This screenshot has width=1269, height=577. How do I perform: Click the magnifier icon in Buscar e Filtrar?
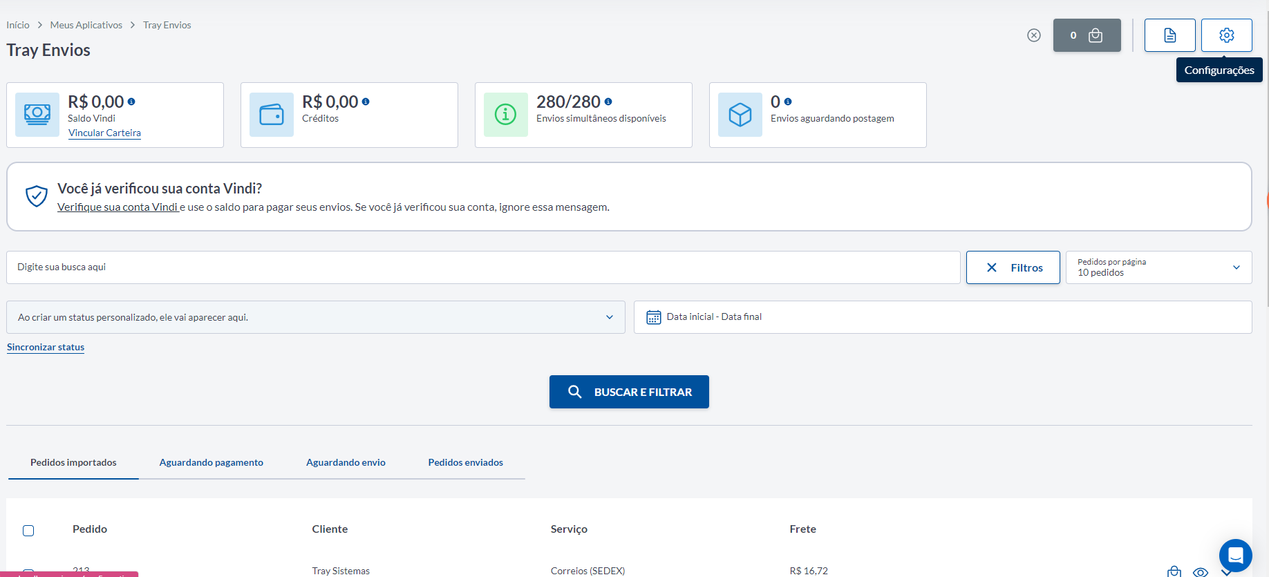click(x=574, y=392)
